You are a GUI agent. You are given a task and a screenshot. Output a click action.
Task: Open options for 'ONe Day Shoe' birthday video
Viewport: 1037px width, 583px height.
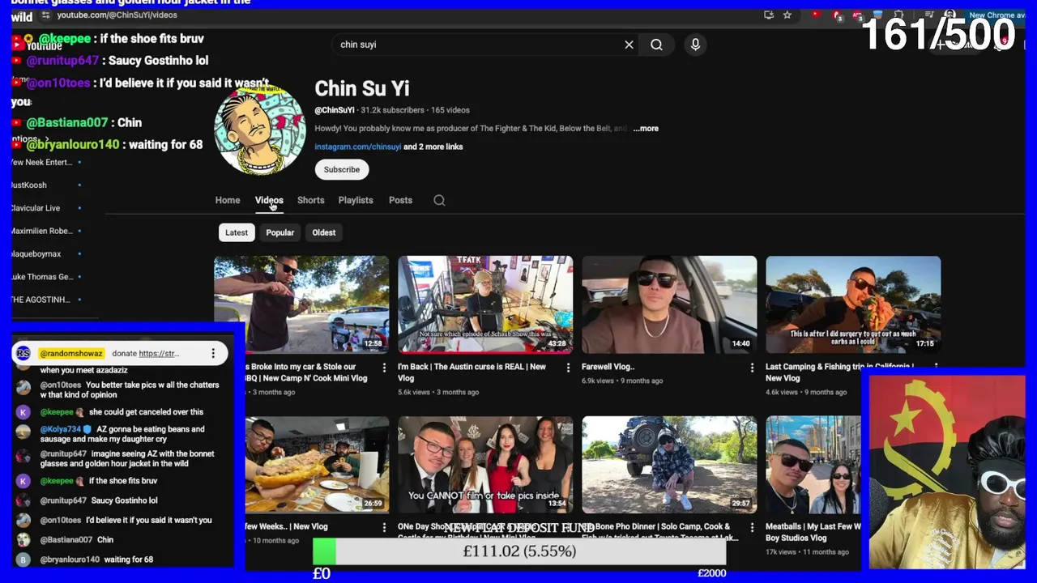click(x=568, y=527)
